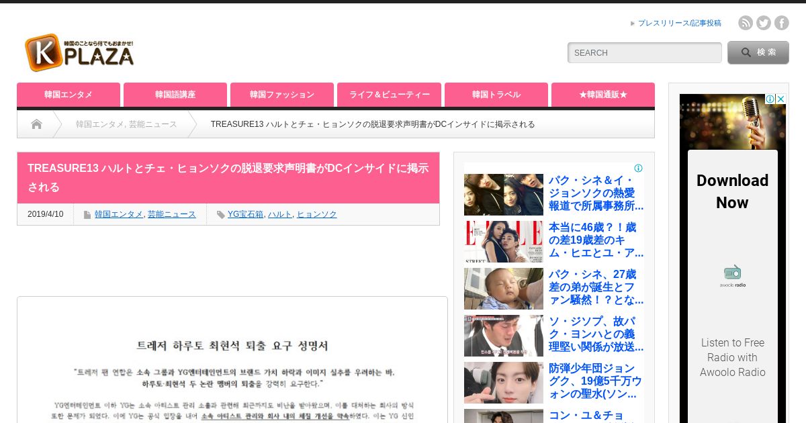
Task: Read article ソ・ジソプ、故パク・ヨンハとの義理堅い関係
Action: click(596, 334)
